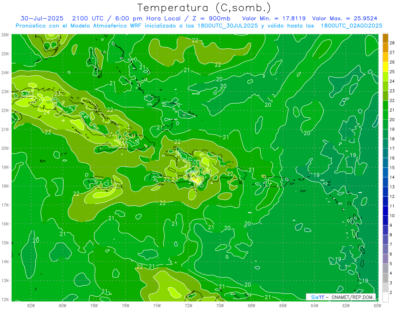
Task: Click the "Valor Max. = 25.9524" readout
Action: (345, 18)
